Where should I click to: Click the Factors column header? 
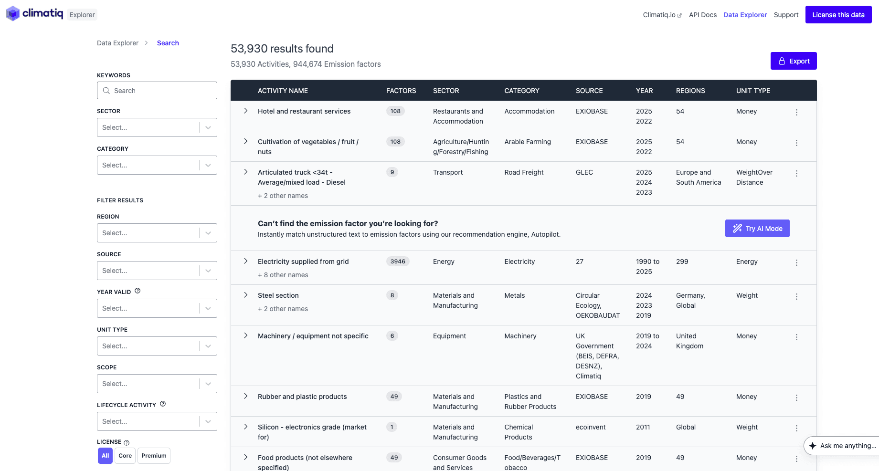click(x=401, y=91)
